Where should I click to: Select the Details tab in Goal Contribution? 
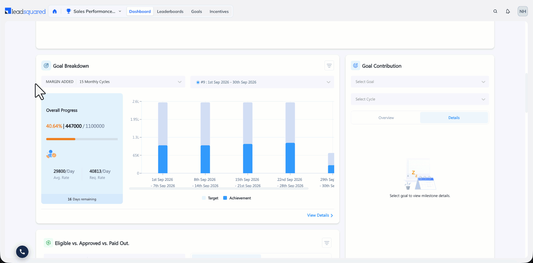coord(454,118)
